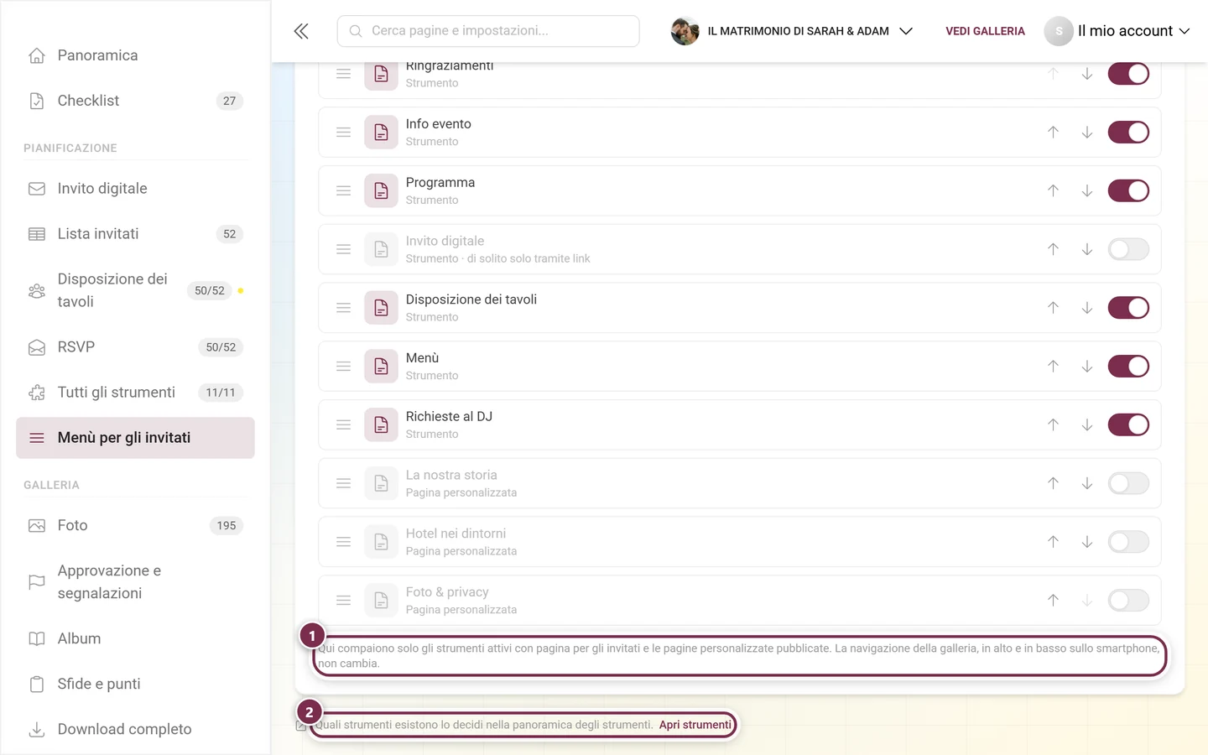Open Download completo in sidebar

(x=135, y=730)
